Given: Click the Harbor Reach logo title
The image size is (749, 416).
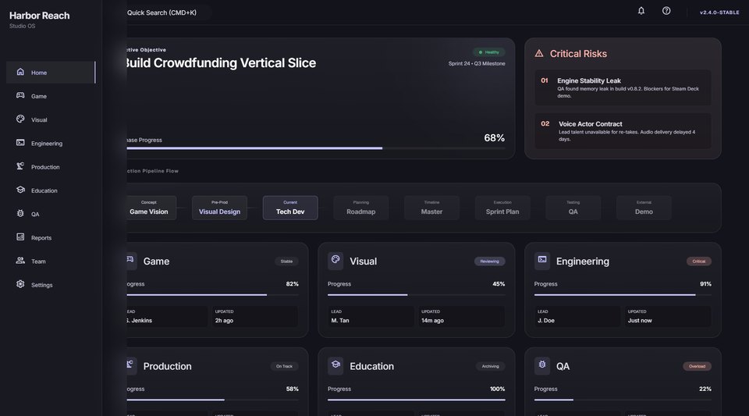Looking at the screenshot, I should [x=39, y=16].
